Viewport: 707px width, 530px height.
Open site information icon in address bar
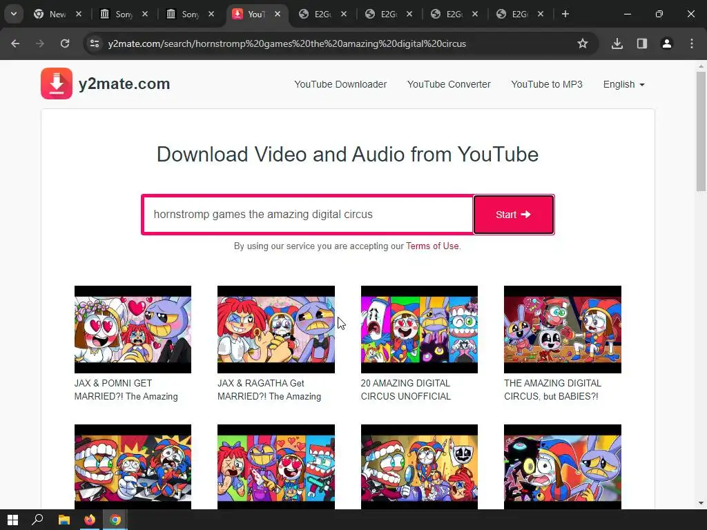point(94,43)
